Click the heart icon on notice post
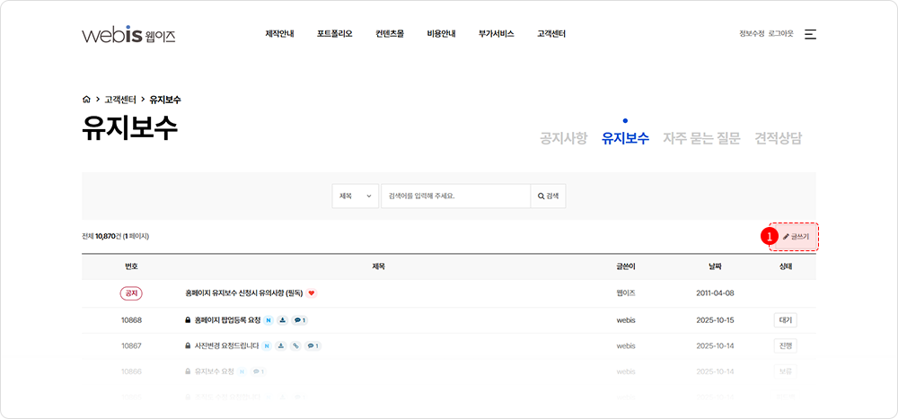This screenshot has width=898, height=419. point(312,293)
